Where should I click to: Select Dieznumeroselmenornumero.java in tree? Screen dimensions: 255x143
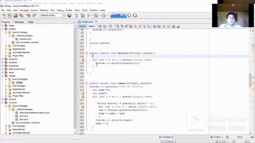coord(34,113)
